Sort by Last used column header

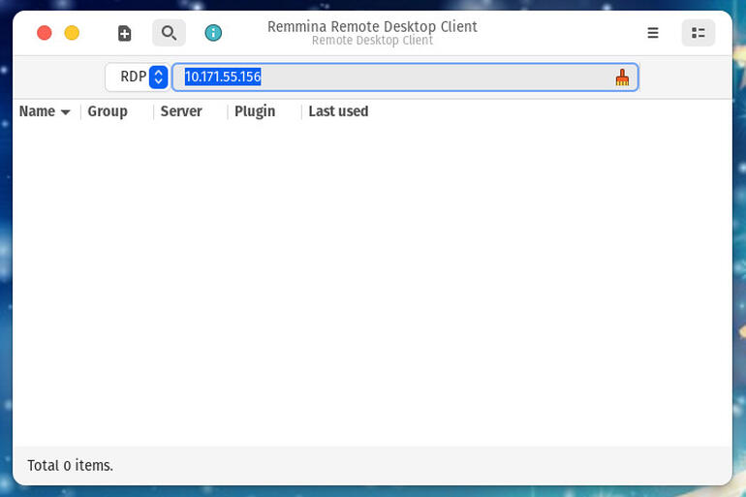pyautogui.click(x=338, y=111)
